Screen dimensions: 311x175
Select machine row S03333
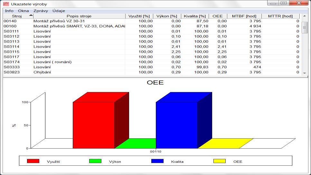pos(152,67)
